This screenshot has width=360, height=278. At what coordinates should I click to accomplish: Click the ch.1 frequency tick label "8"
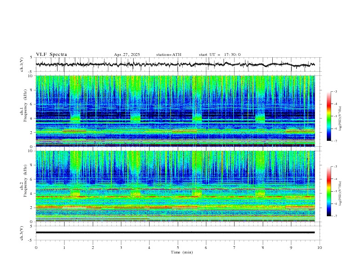tap(32, 90)
